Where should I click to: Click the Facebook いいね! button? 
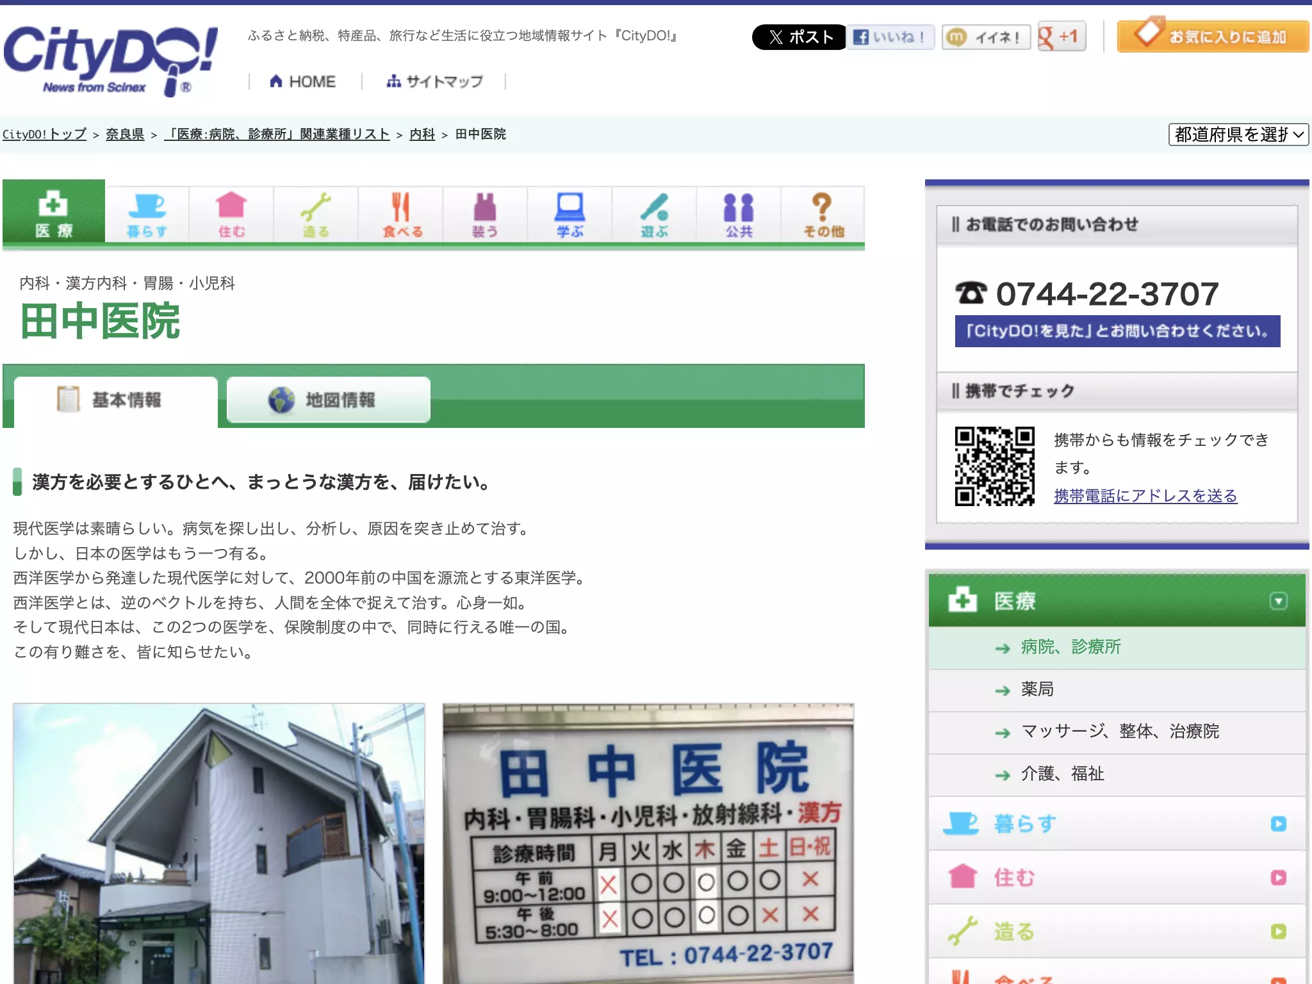point(891,37)
